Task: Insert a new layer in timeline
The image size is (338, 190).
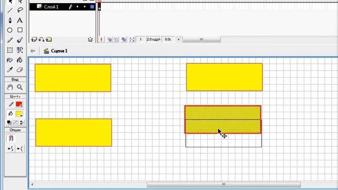Action: pos(34,40)
